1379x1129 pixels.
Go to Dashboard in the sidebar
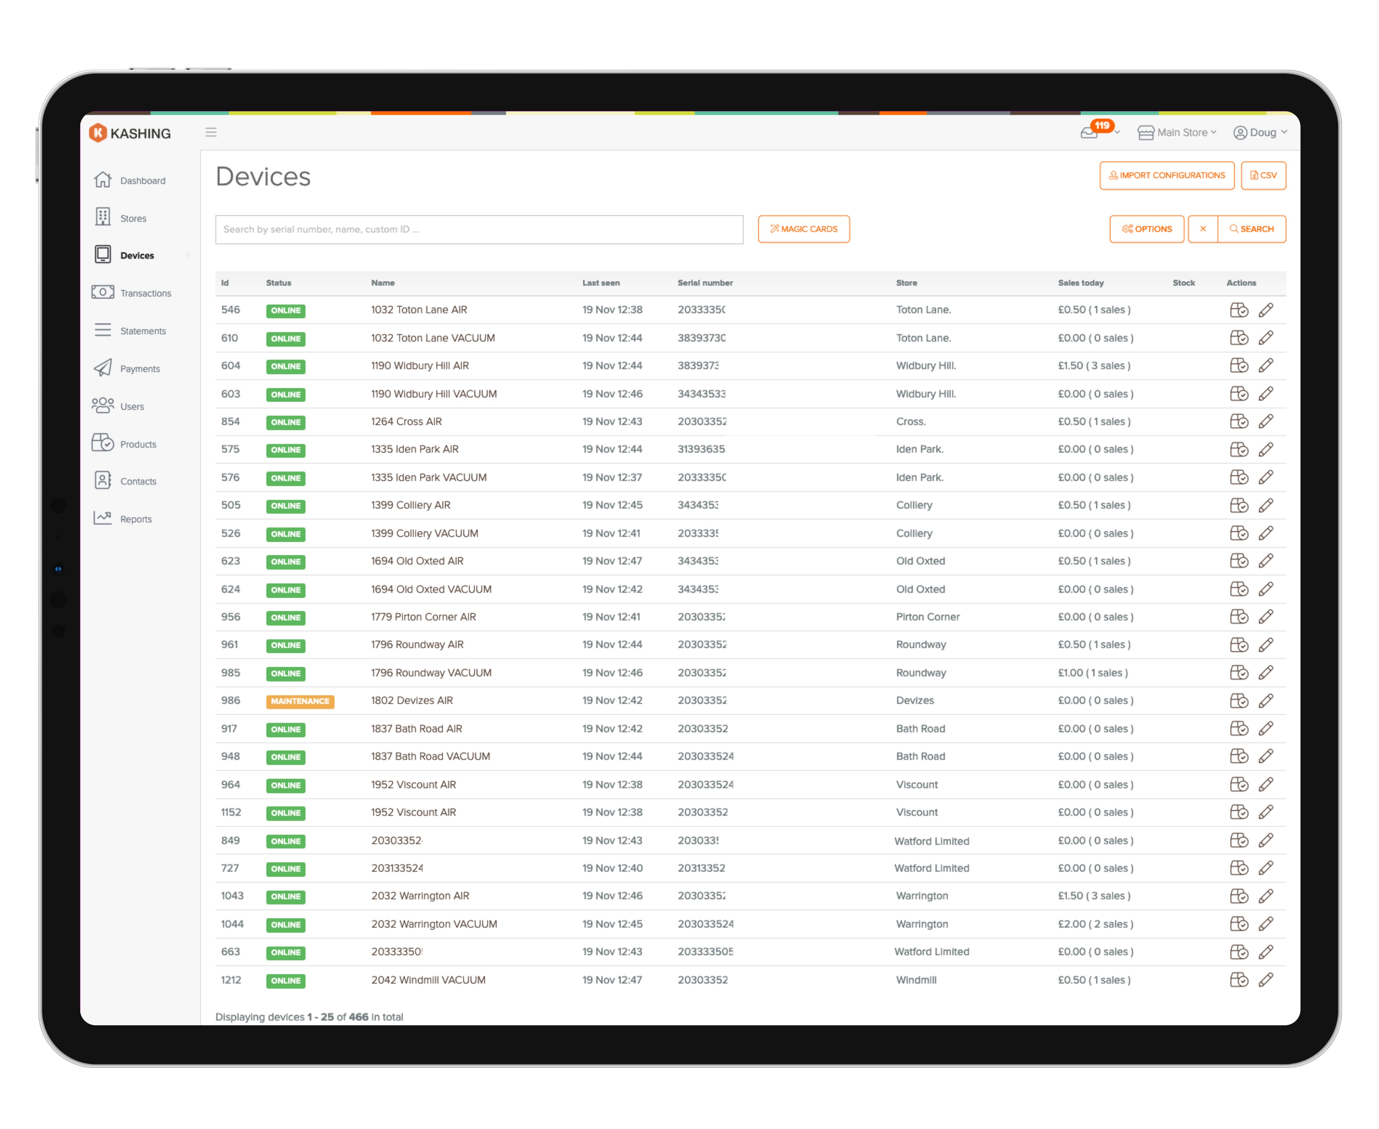(x=130, y=181)
